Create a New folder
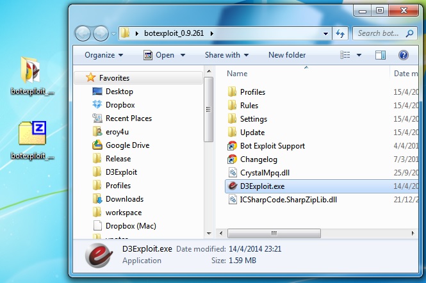 [x=287, y=55]
